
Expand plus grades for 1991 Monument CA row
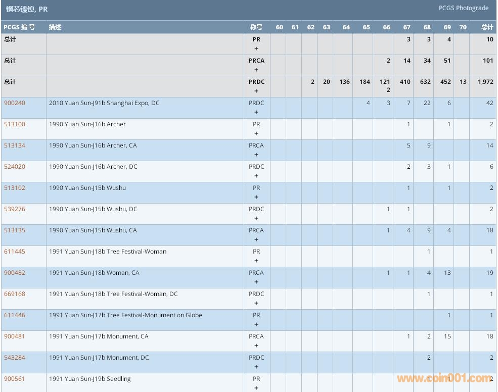point(256,346)
